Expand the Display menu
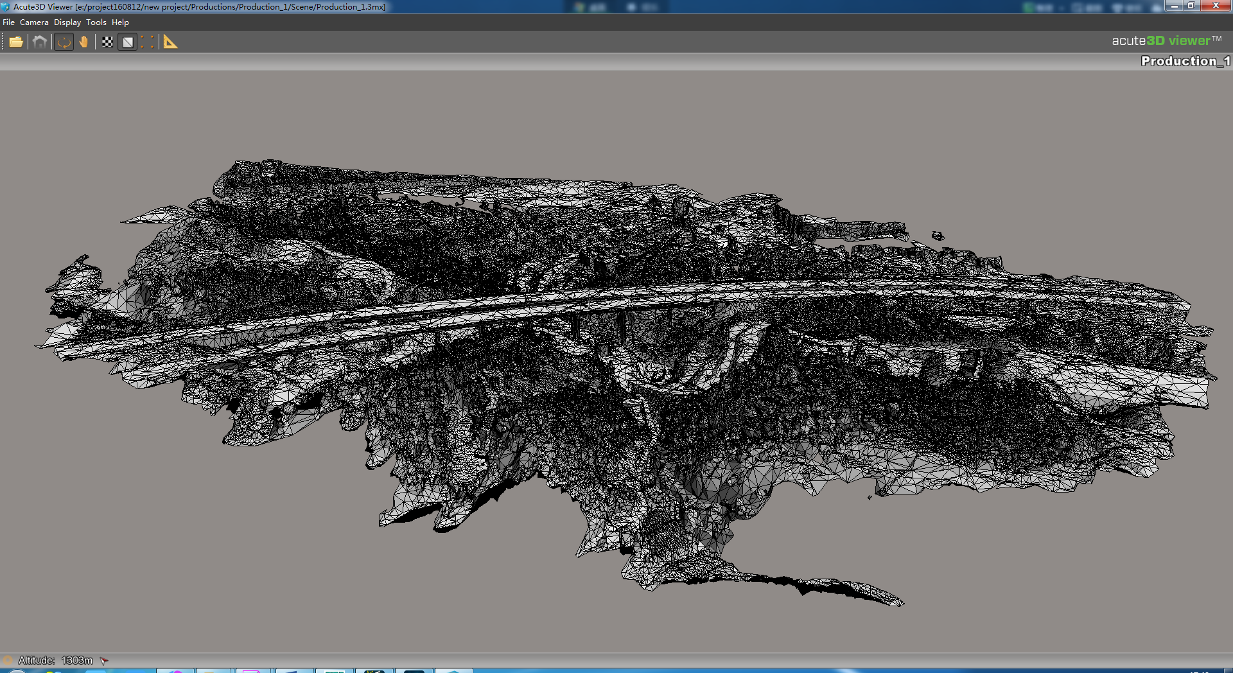1233x673 pixels. pyautogui.click(x=67, y=22)
